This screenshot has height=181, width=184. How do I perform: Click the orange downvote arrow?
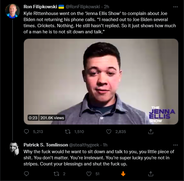point(123,174)
